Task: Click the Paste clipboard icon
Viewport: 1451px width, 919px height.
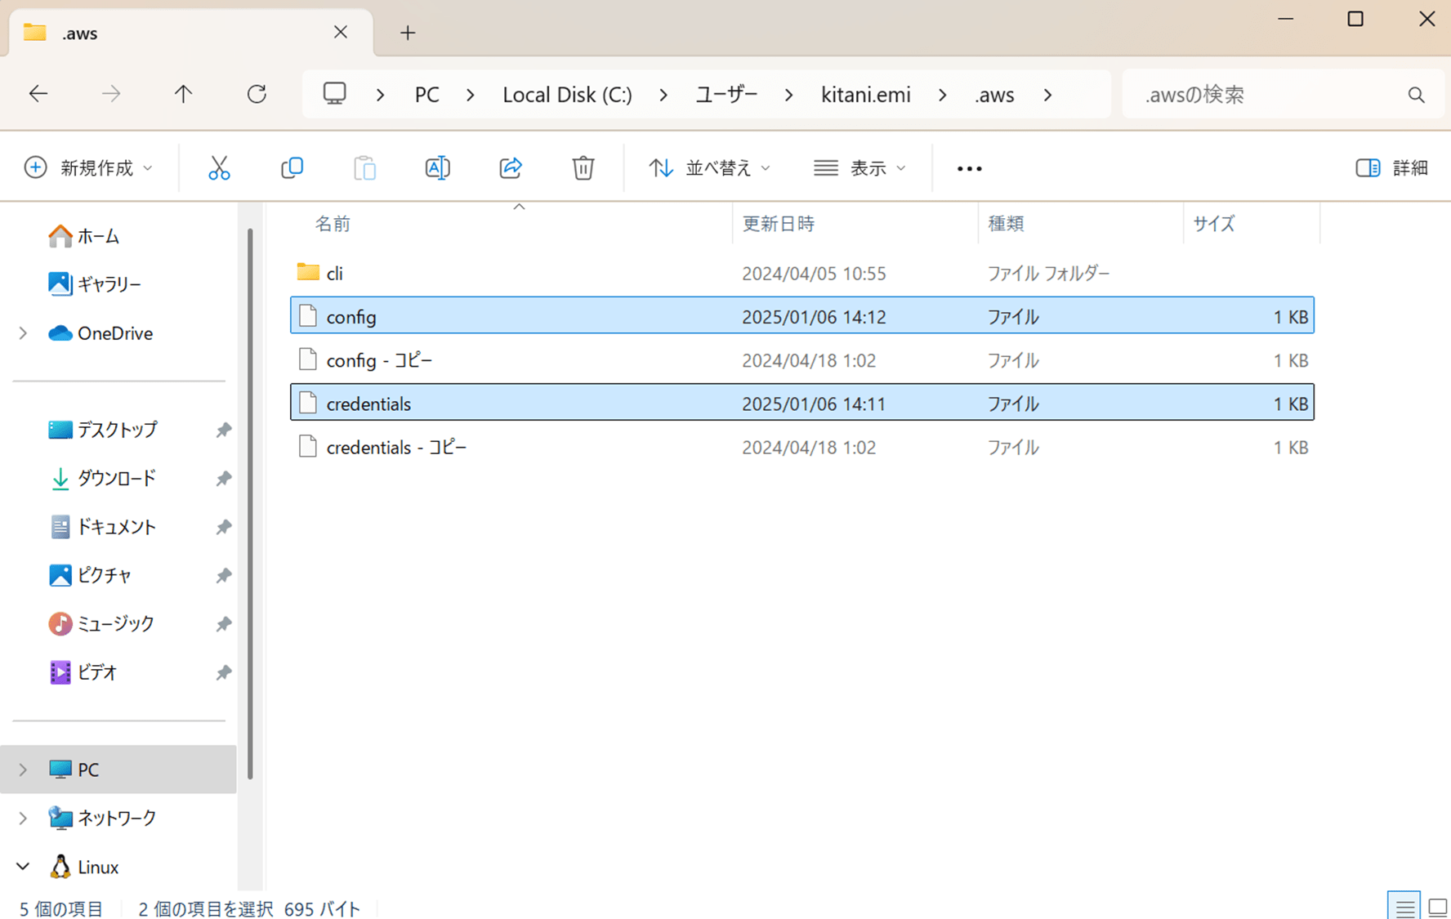Action: click(364, 167)
